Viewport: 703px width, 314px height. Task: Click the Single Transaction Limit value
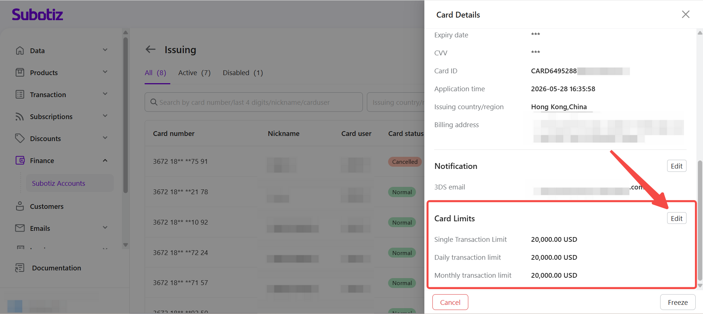[554, 239]
